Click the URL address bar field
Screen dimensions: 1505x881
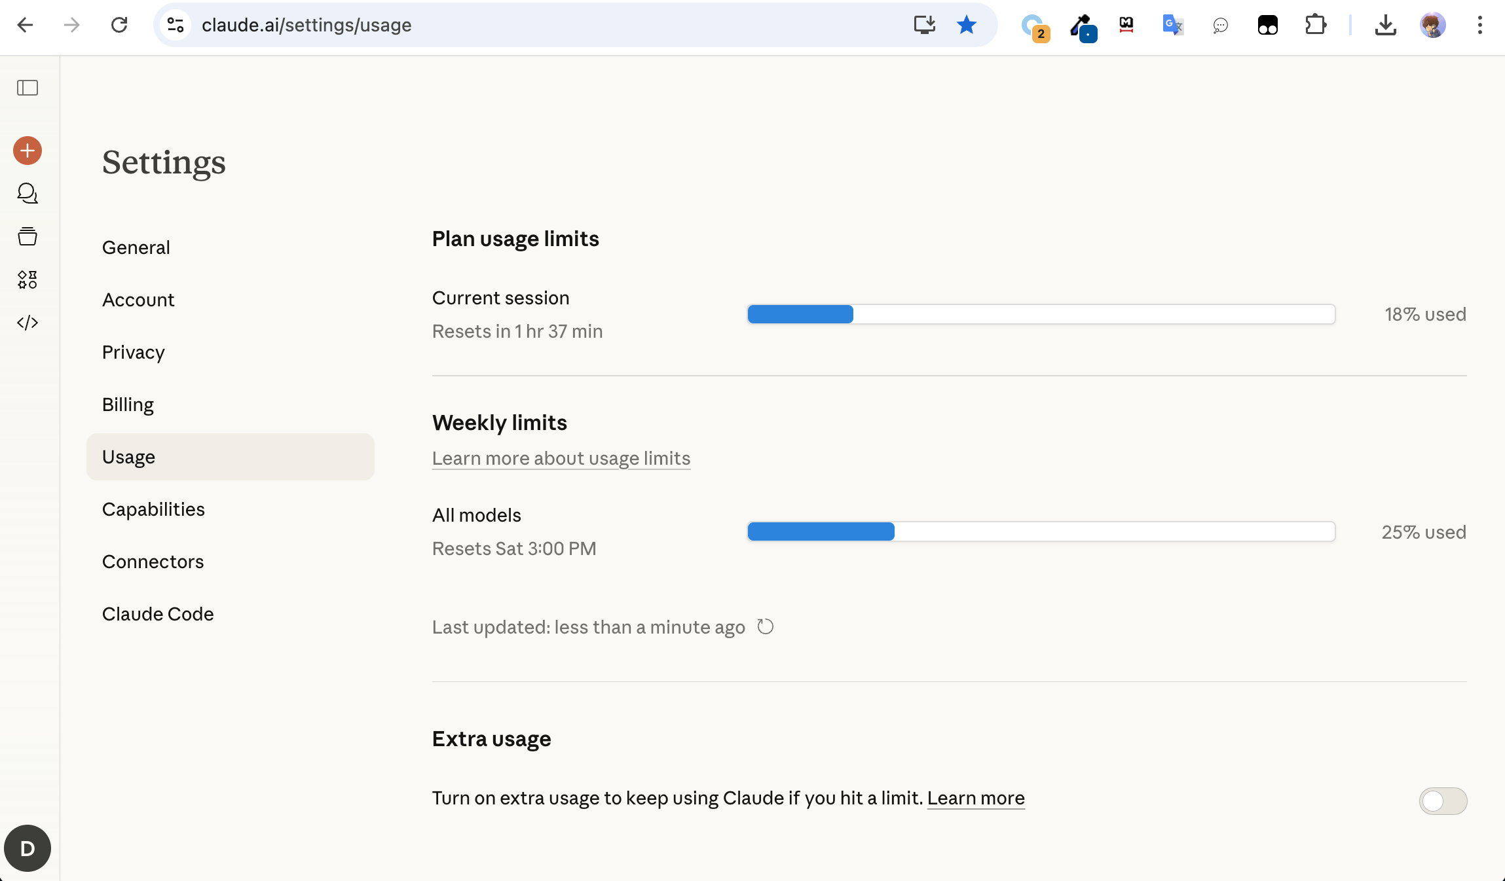pyautogui.click(x=524, y=25)
